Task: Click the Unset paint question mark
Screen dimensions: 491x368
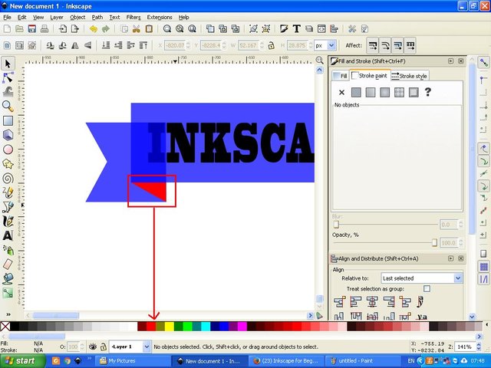Action: (x=428, y=92)
